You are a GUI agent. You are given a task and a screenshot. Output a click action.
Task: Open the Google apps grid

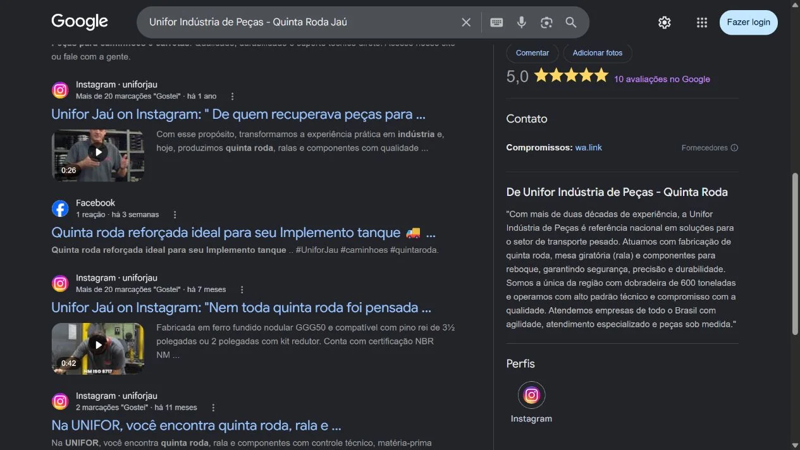pyautogui.click(x=702, y=23)
